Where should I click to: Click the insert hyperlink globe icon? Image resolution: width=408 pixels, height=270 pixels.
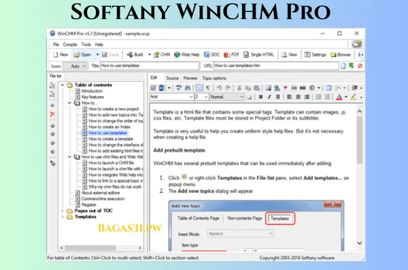tap(277, 88)
